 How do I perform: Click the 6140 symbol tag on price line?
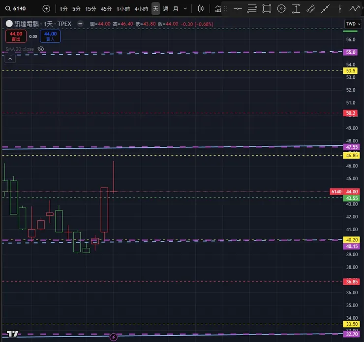(336, 192)
